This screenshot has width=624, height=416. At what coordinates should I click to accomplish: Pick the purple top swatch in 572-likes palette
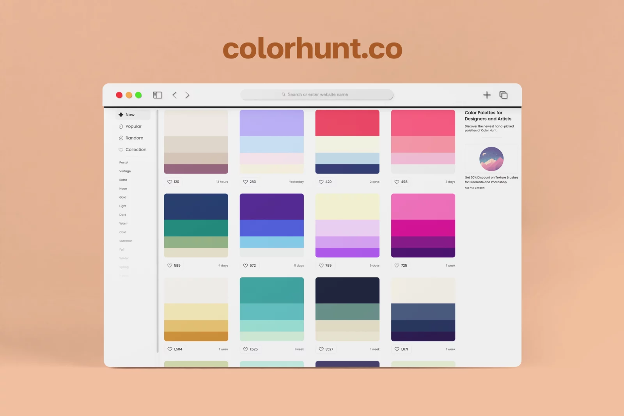click(x=272, y=207)
